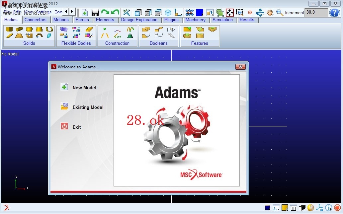Toggle the yellow globe render icon
The image size is (343, 214).
[x=310, y=207]
